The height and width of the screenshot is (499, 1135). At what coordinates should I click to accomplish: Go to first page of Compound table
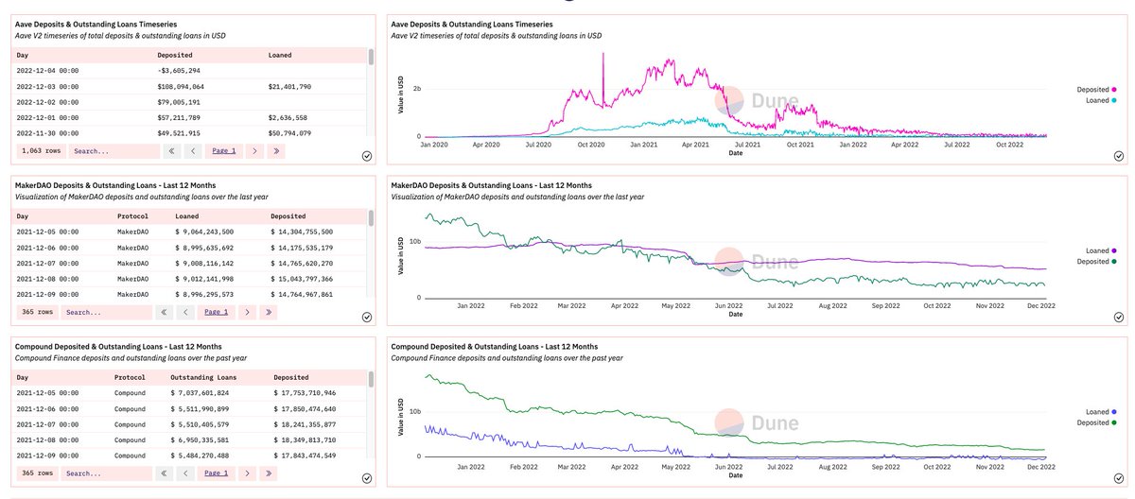pyautogui.click(x=166, y=473)
